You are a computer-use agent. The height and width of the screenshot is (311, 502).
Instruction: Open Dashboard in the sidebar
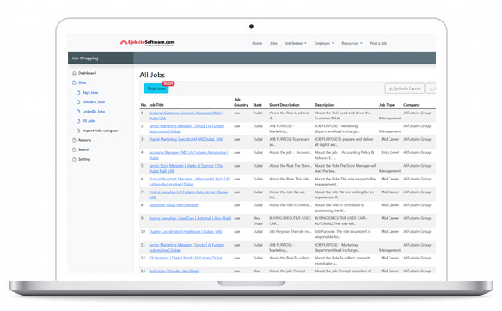[87, 73]
